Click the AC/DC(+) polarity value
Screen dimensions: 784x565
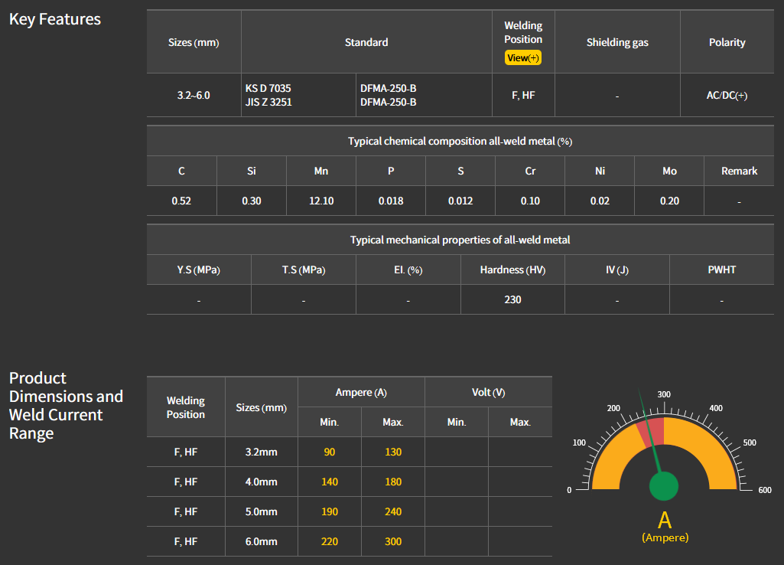point(727,96)
